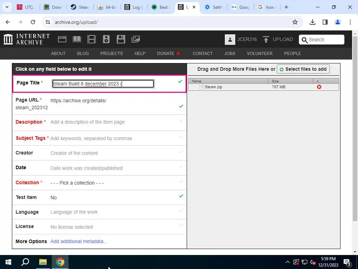Switch to the Settings tab
The height and width of the screenshot is (269, 358).
point(214,7)
